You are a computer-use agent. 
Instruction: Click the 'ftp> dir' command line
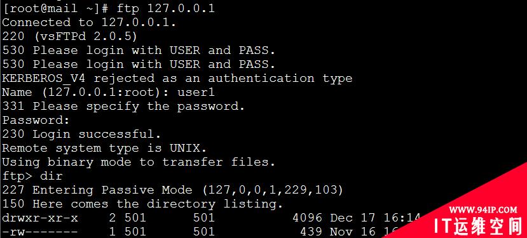coord(32,176)
